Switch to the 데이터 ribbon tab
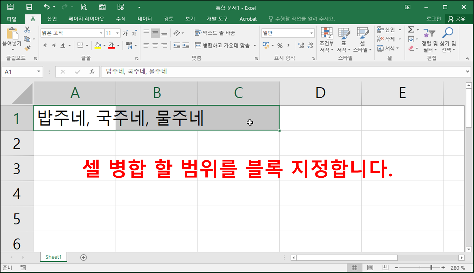Screen dimensions: 474x273 (x=144, y=19)
